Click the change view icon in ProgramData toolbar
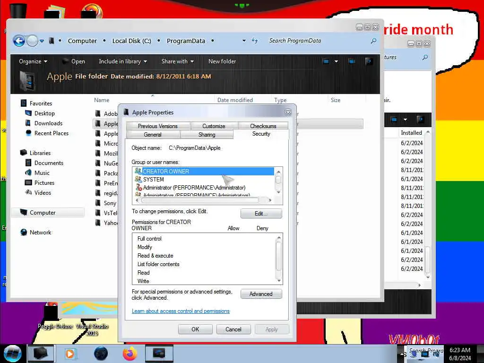The width and height of the screenshot is (484, 363). (x=326, y=61)
